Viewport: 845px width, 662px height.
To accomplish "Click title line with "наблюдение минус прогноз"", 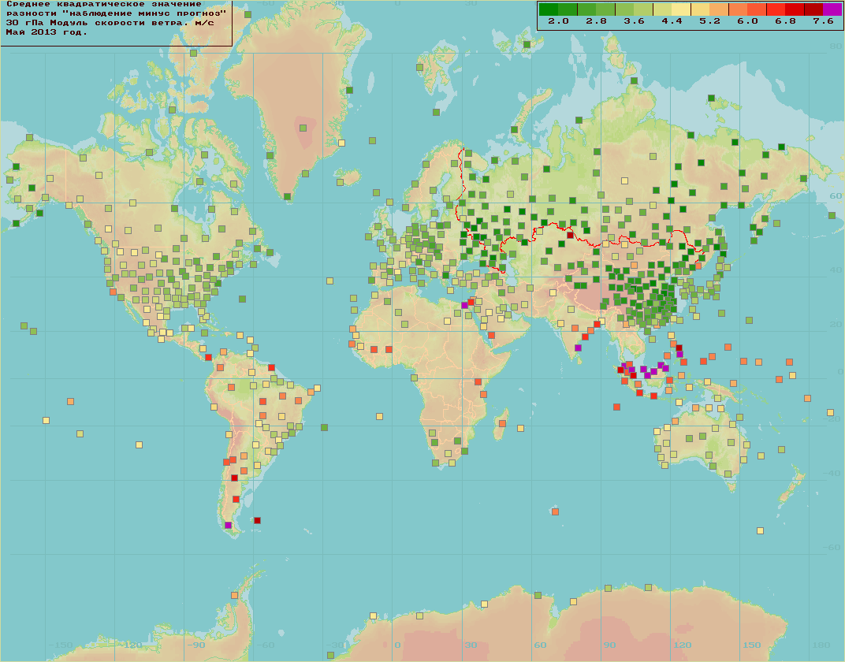I will click(x=116, y=13).
